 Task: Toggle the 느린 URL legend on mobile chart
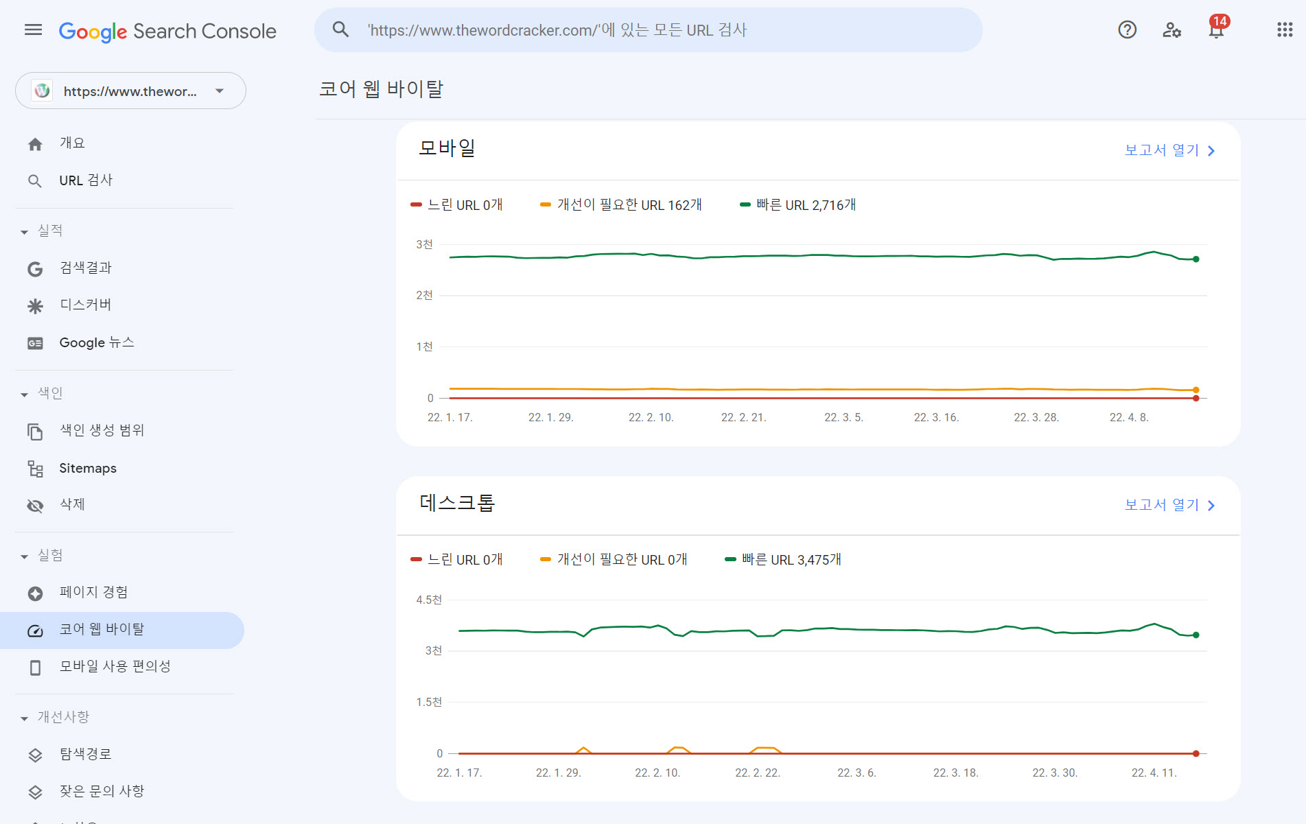457,204
